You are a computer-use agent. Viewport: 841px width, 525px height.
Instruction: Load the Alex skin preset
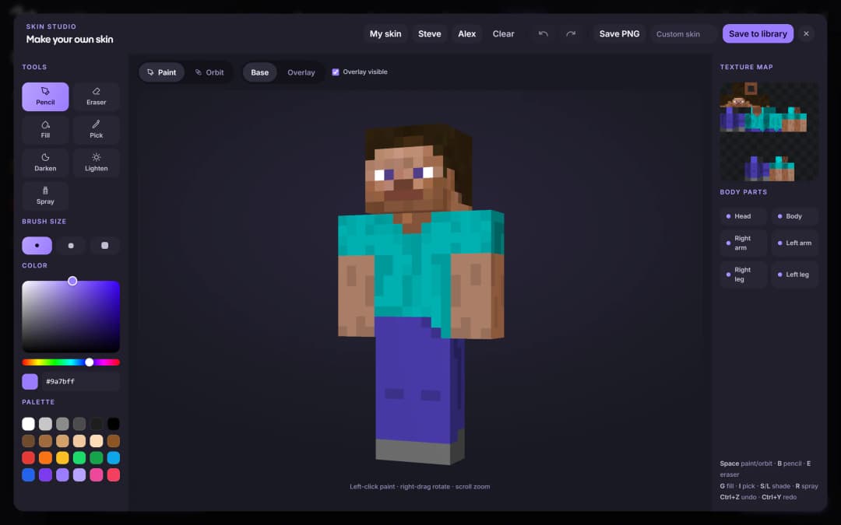[466, 33]
